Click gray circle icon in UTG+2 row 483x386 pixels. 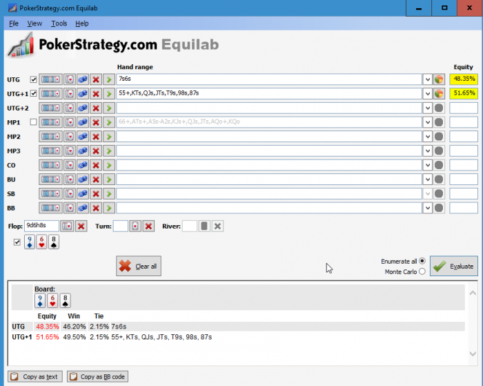click(439, 108)
